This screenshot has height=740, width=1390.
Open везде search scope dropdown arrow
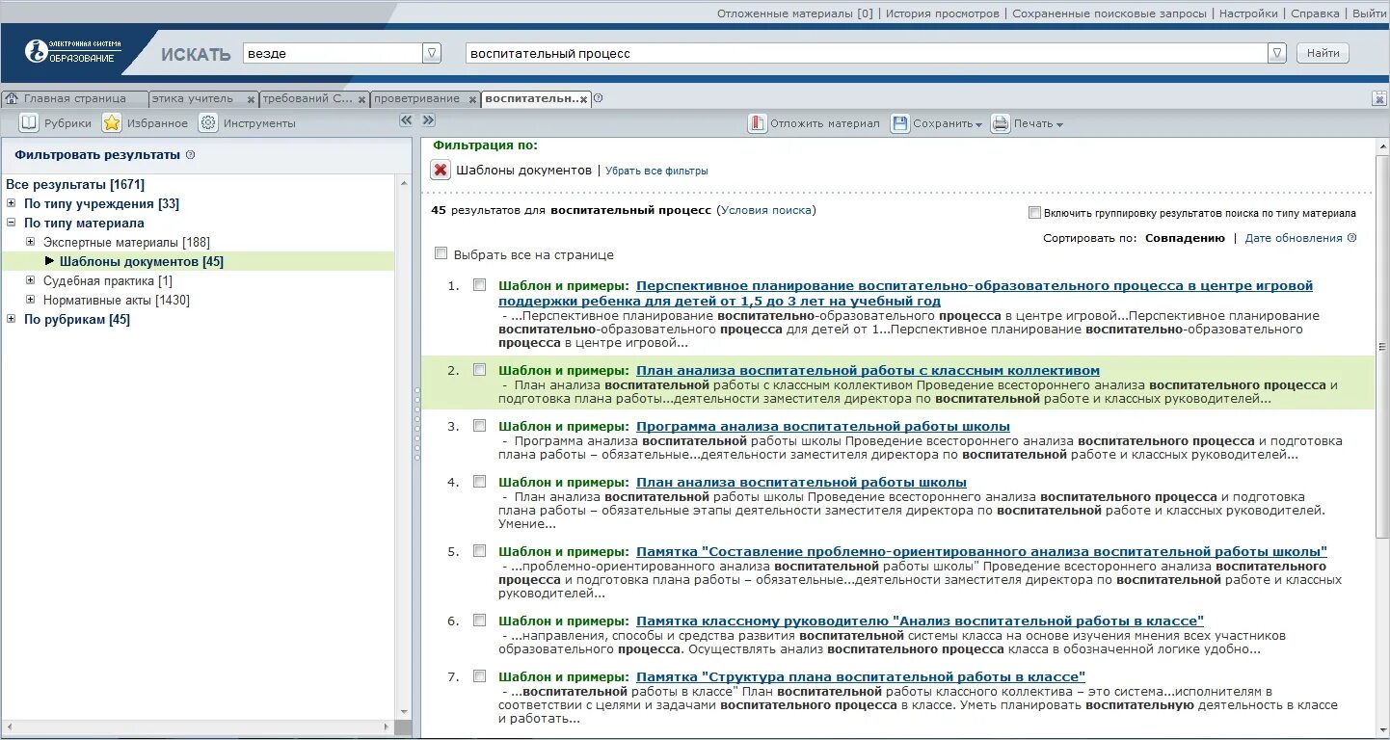(x=432, y=53)
